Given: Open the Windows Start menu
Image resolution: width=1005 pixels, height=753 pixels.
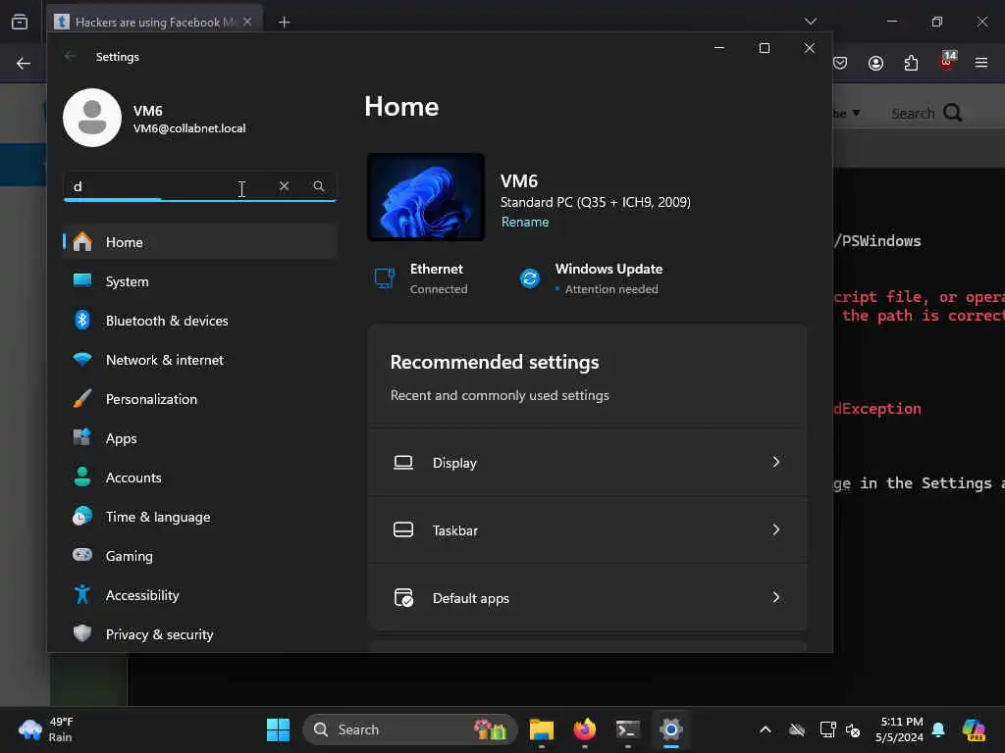Looking at the screenshot, I should coord(278,729).
